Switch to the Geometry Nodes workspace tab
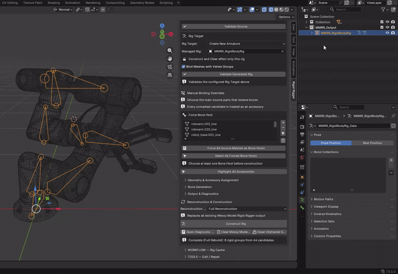The width and height of the screenshot is (398, 274). [x=142, y=3]
